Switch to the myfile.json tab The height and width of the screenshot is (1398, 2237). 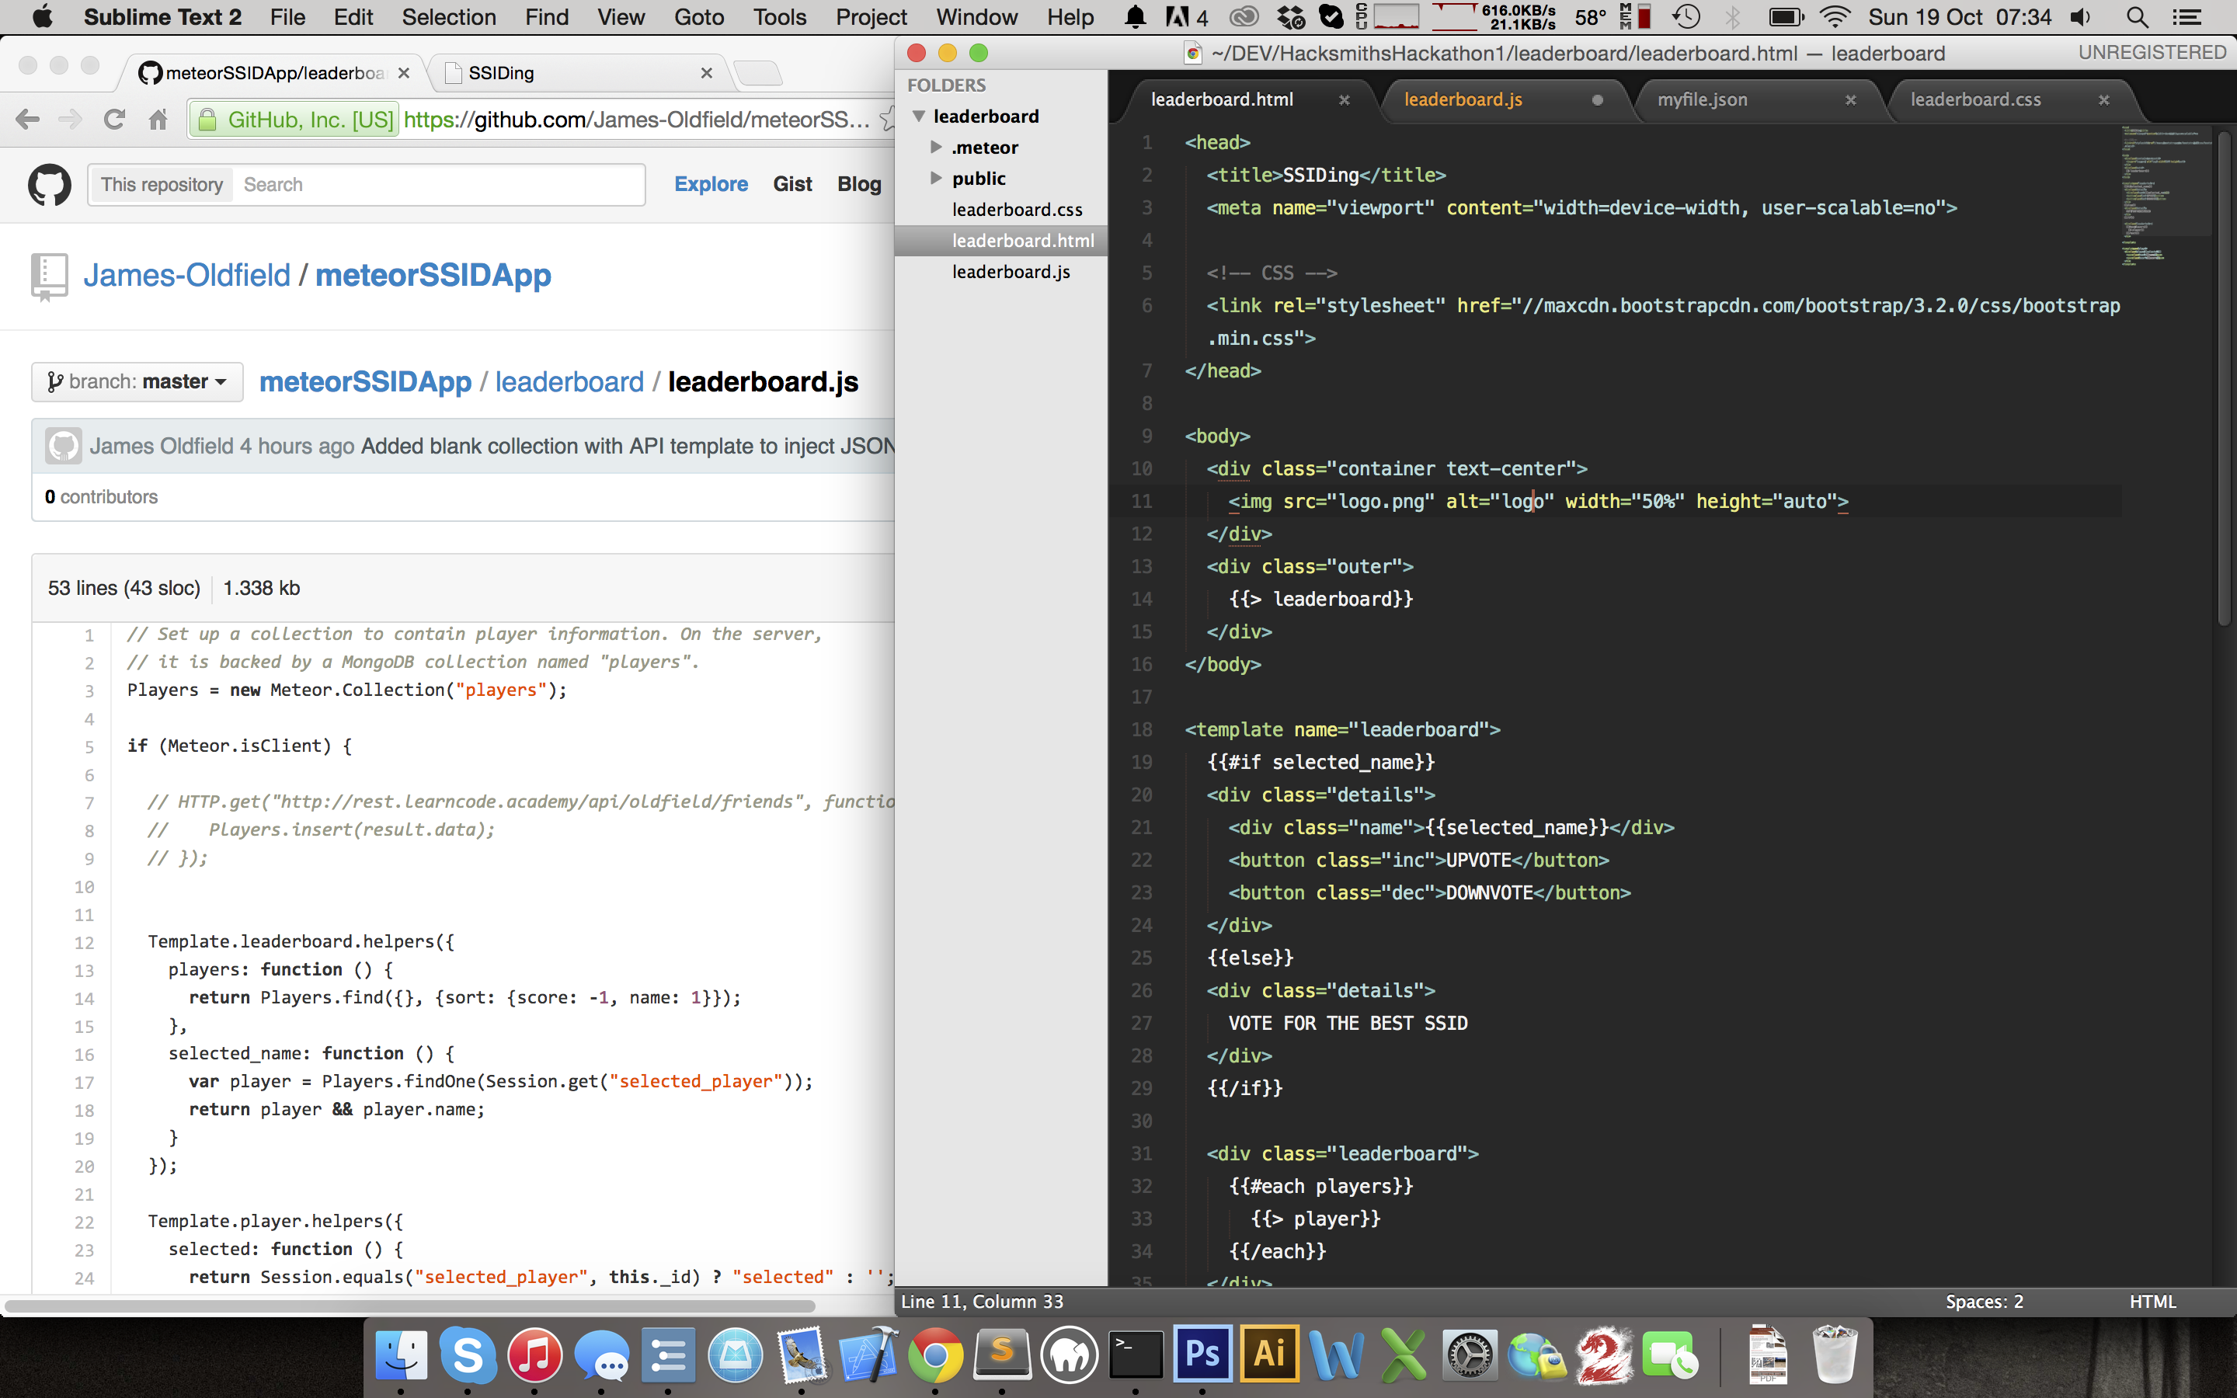tap(1702, 100)
